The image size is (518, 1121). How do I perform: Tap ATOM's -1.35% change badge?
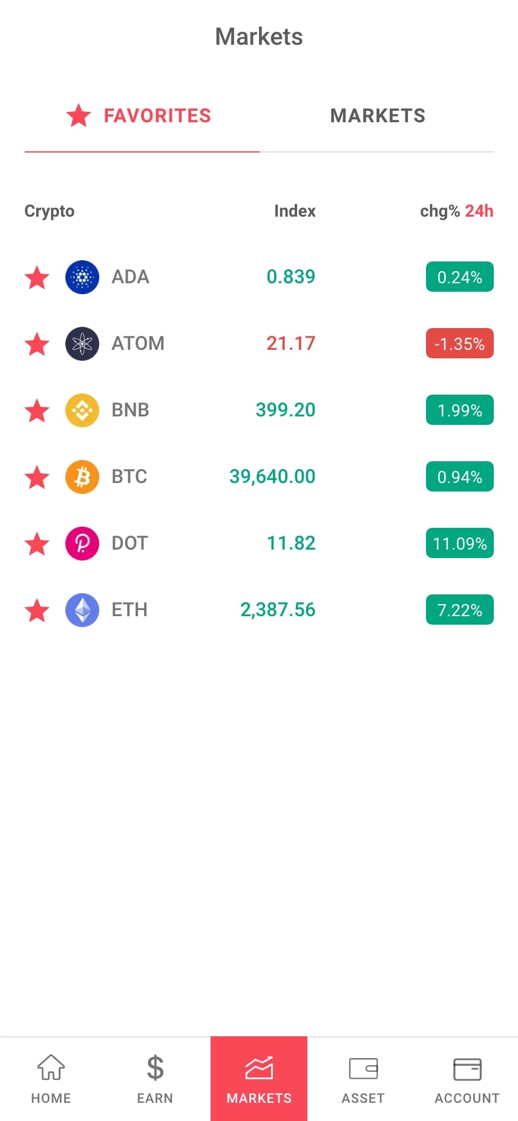459,344
